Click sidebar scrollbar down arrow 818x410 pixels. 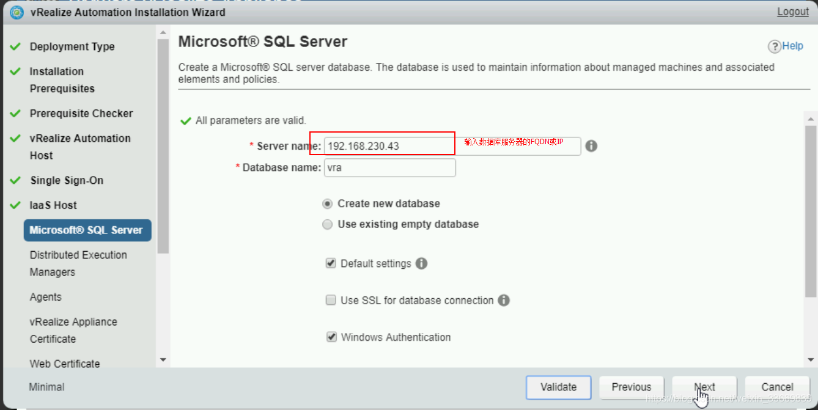pos(163,360)
